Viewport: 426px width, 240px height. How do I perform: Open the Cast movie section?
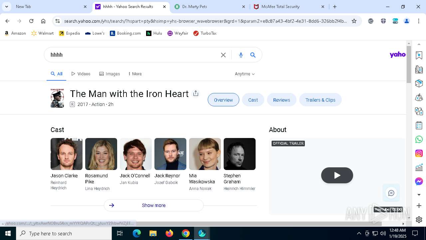pos(253,100)
